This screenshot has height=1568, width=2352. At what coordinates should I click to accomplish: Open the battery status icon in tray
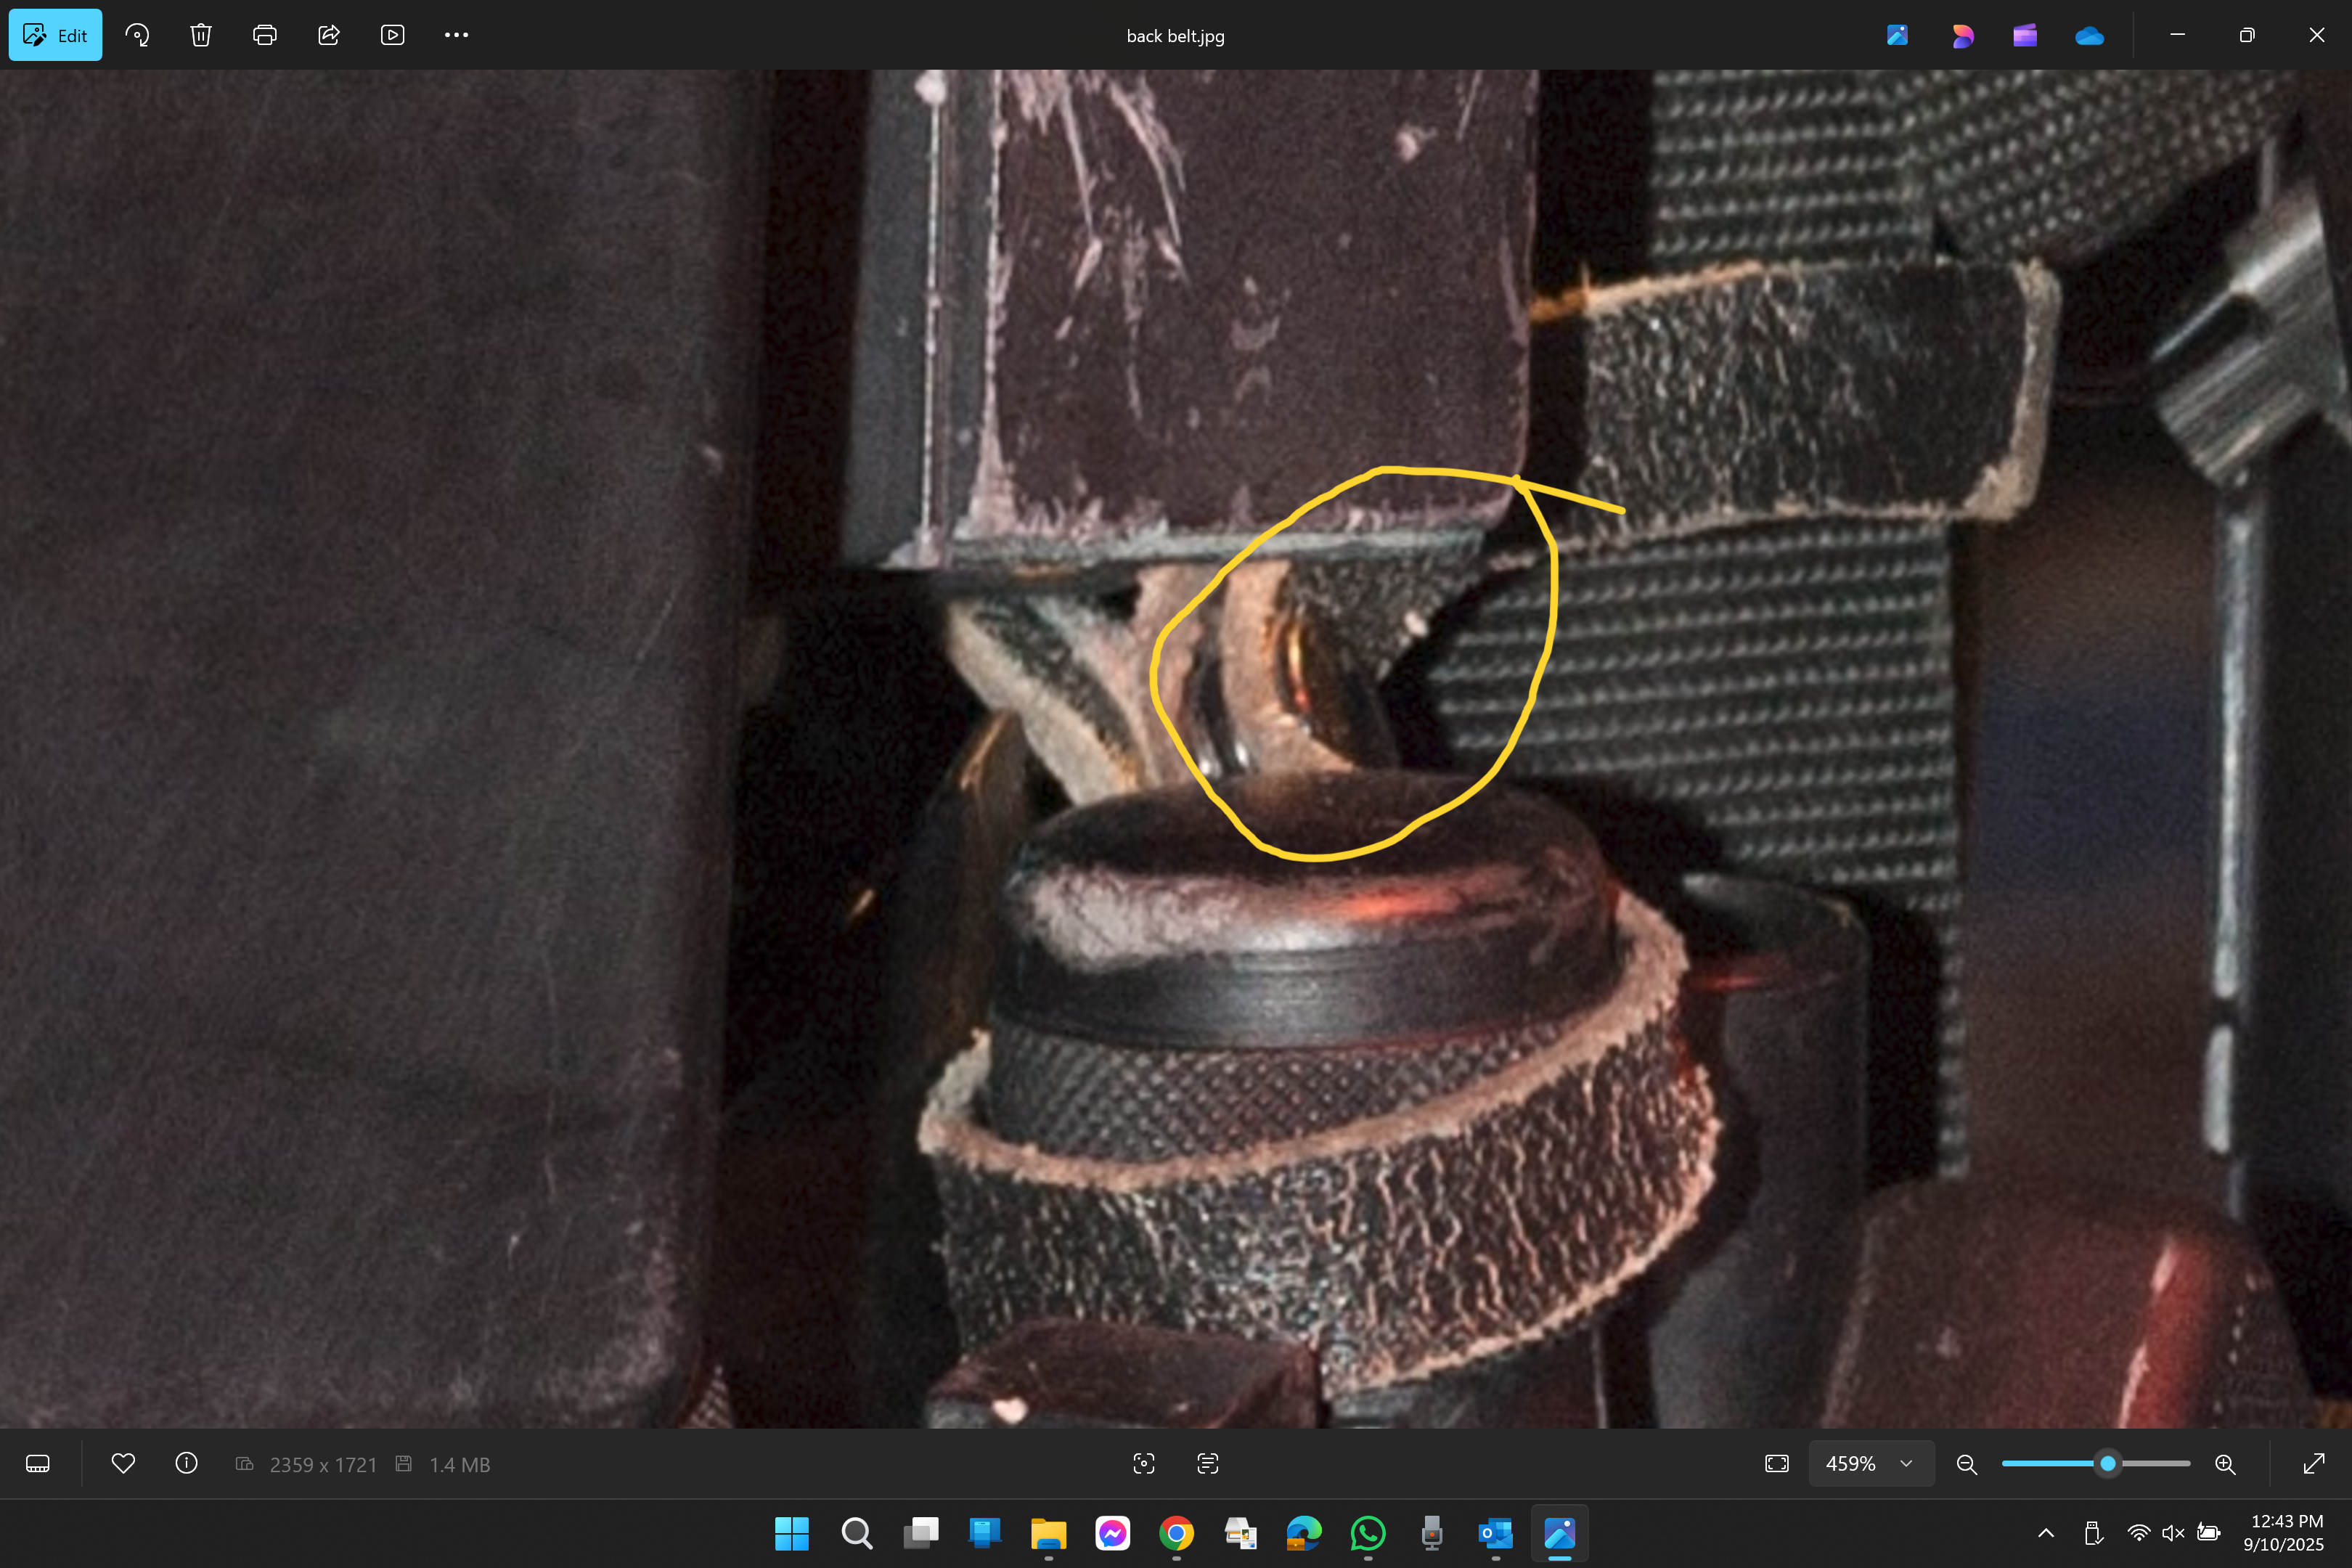2209,1533
